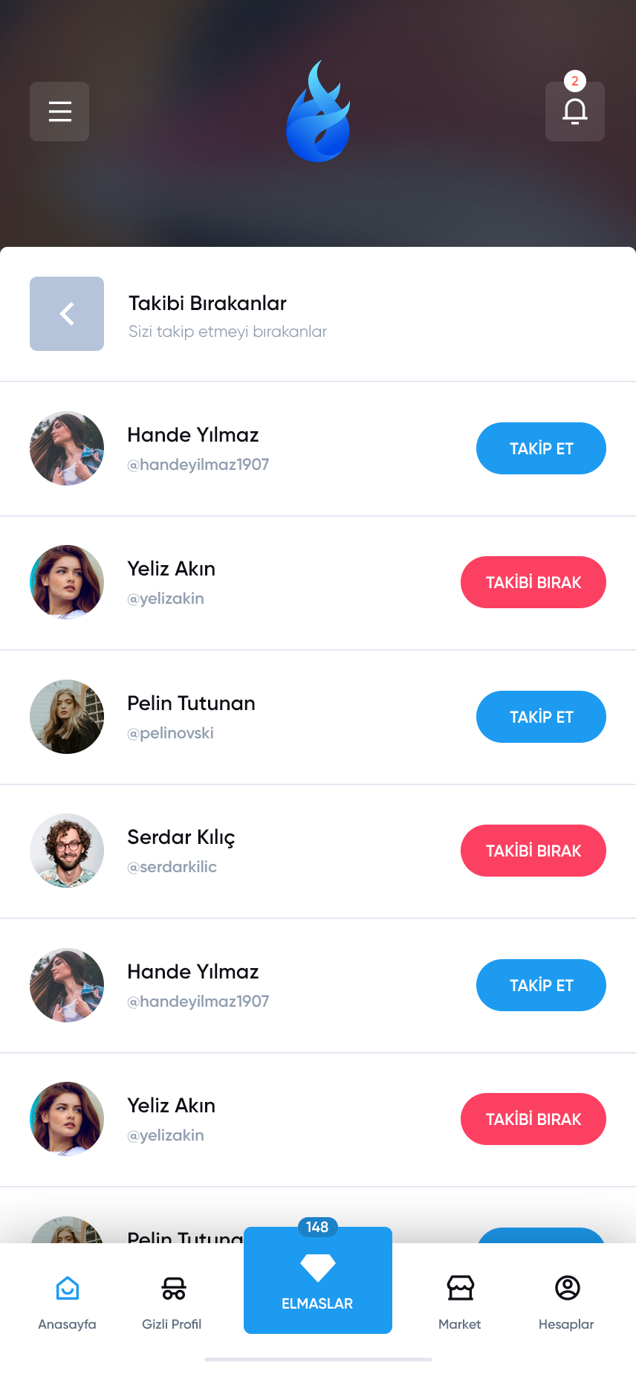Follow the first Hande Yılmaz entry
The width and height of the screenshot is (636, 1380).
coord(541,448)
